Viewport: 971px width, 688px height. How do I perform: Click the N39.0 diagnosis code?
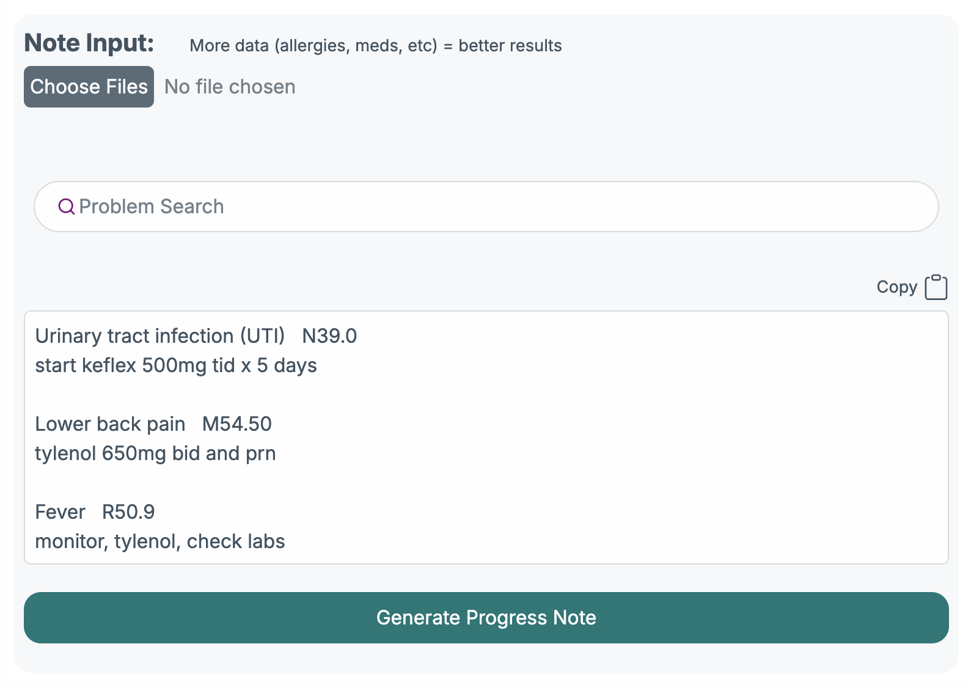coord(329,336)
